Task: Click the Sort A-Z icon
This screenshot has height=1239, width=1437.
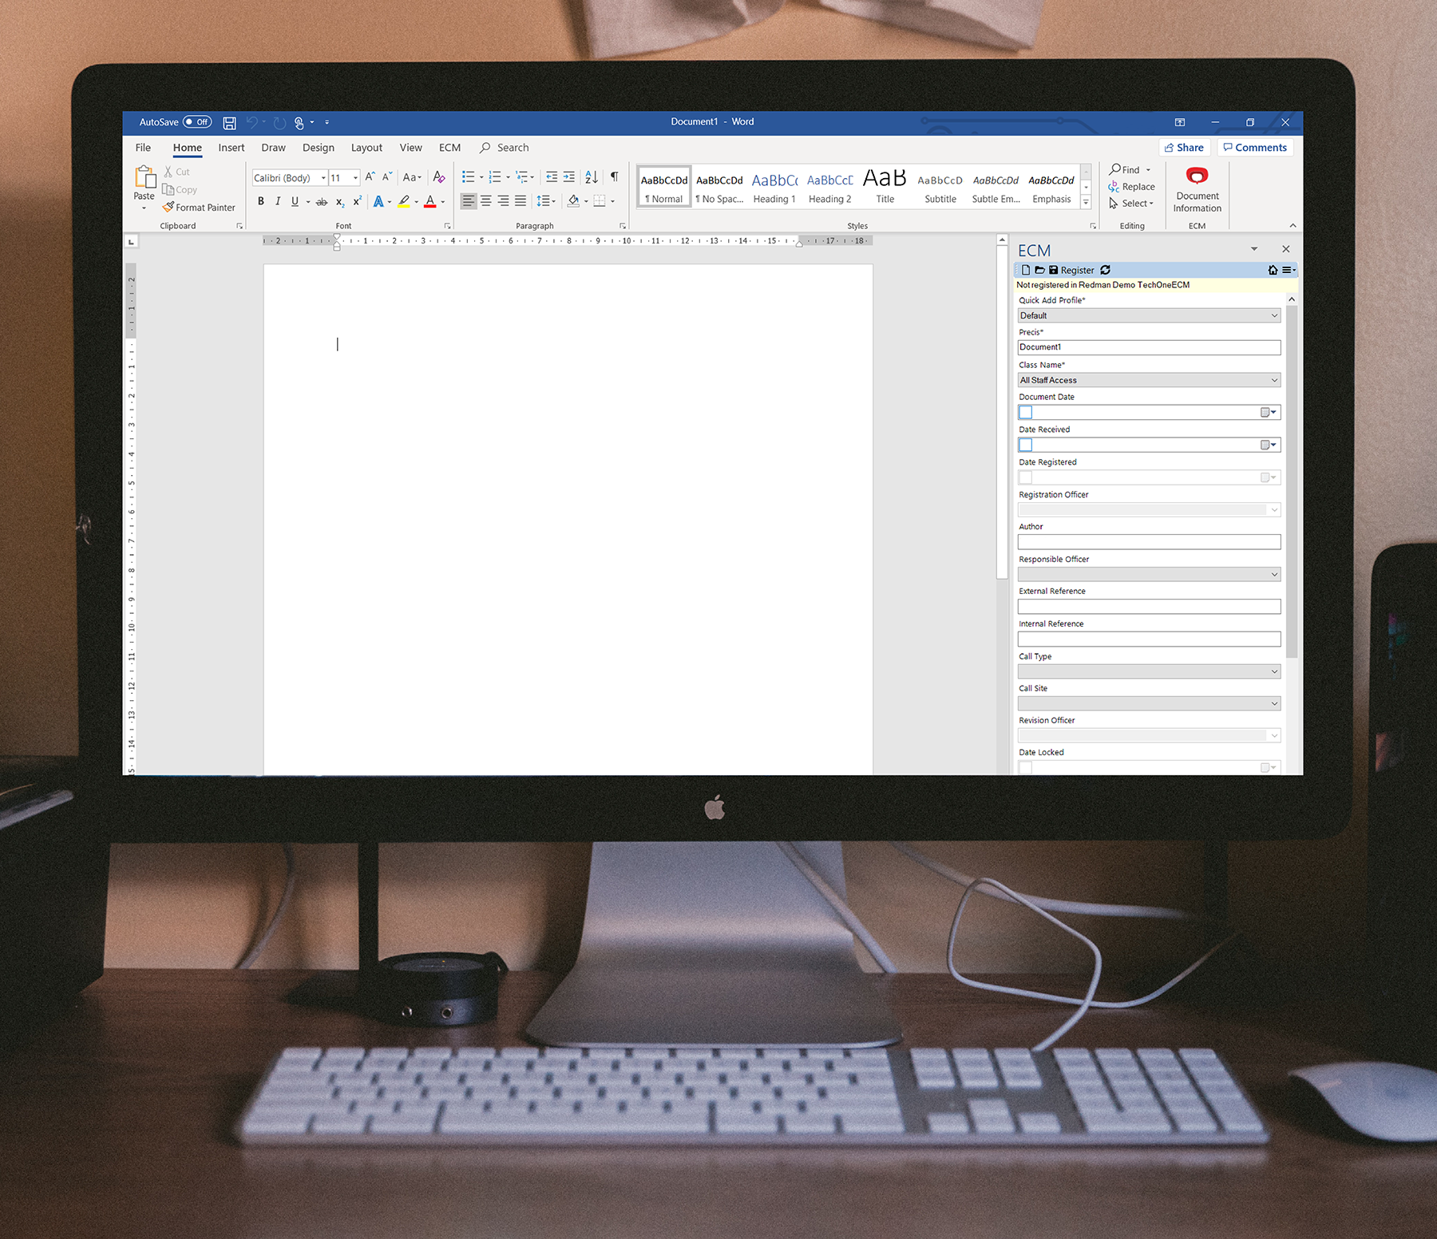Action: [x=591, y=177]
